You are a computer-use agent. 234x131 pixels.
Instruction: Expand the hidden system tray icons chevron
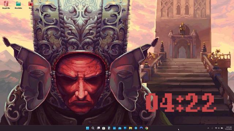coord(208,128)
